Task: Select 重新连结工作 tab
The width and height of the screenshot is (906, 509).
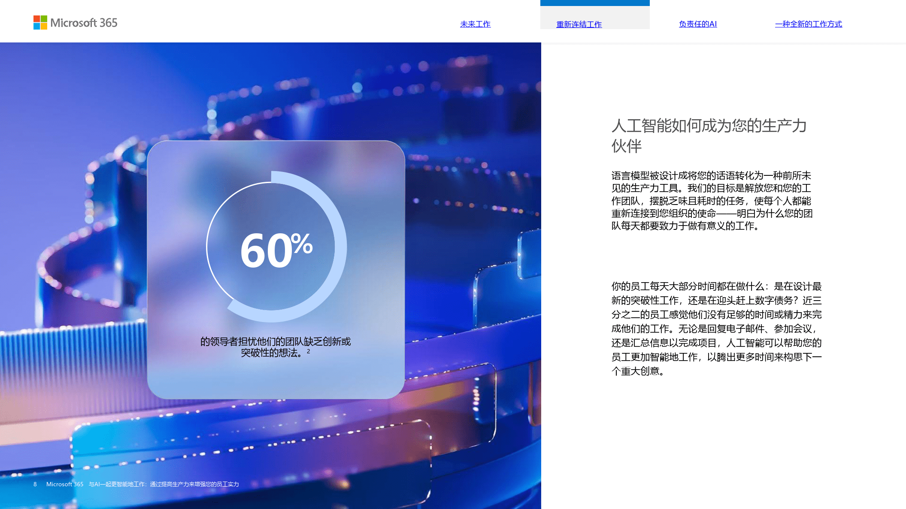Action: (579, 24)
